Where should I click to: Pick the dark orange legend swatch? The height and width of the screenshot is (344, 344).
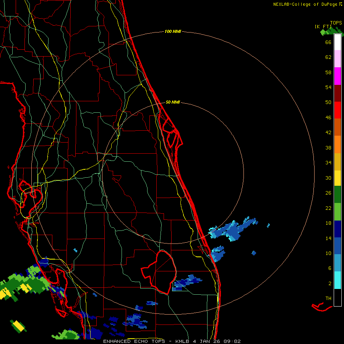(x=338, y=127)
